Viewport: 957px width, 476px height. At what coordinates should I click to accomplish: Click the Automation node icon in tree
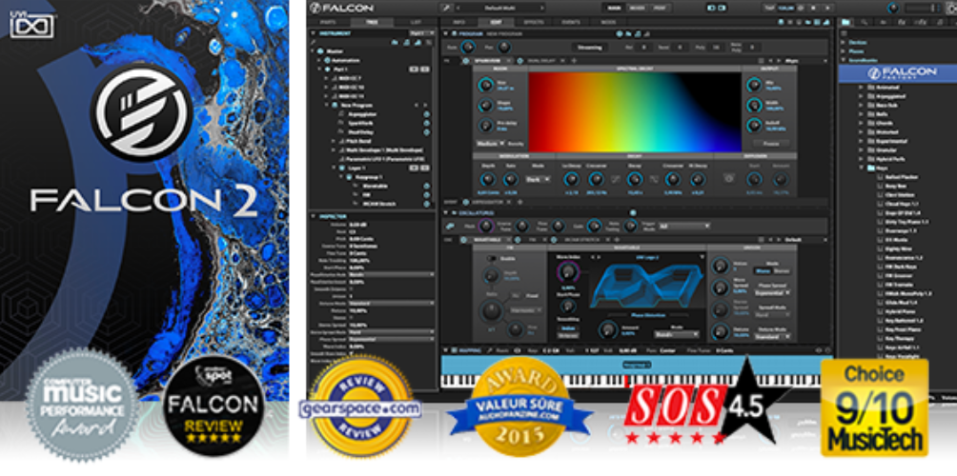tap(328, 60)
